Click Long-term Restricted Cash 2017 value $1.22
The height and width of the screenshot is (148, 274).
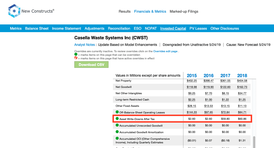point(225,100)
